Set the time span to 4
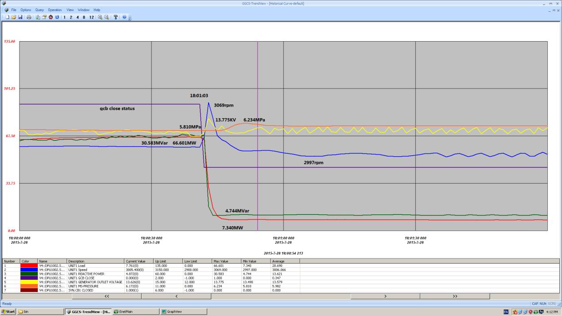 point(78,17)
